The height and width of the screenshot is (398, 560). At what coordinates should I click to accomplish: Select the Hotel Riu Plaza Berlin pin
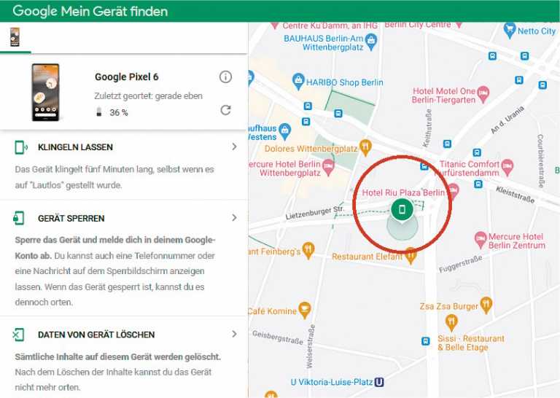[x=453, y=192]
